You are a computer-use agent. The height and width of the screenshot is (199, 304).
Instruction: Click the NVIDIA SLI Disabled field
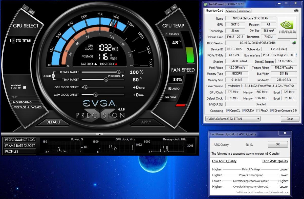click(x=261, y=104)
